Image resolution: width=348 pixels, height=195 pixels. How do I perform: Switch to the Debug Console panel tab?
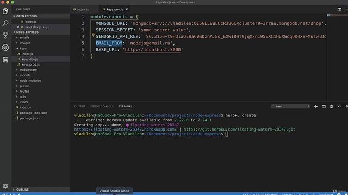click(102, 106)
